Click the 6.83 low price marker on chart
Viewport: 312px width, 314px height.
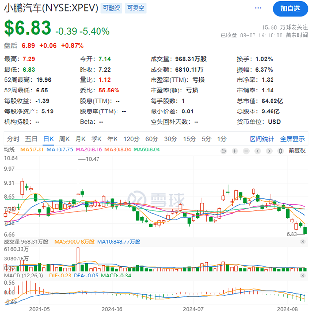click(x=292, y=234)
